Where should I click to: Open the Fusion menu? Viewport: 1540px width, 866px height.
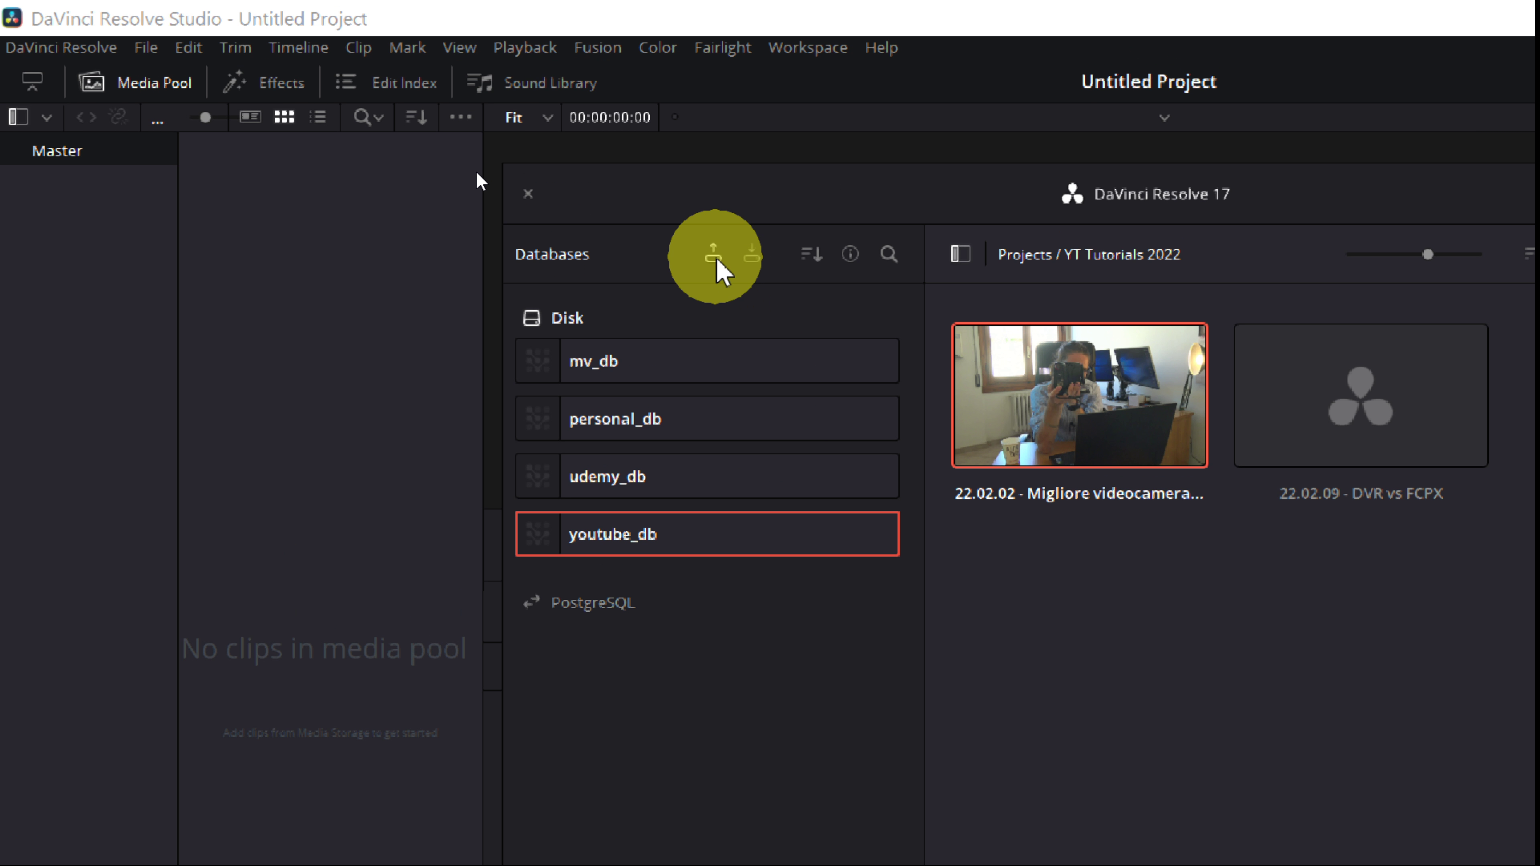click(x=598, y=48)
